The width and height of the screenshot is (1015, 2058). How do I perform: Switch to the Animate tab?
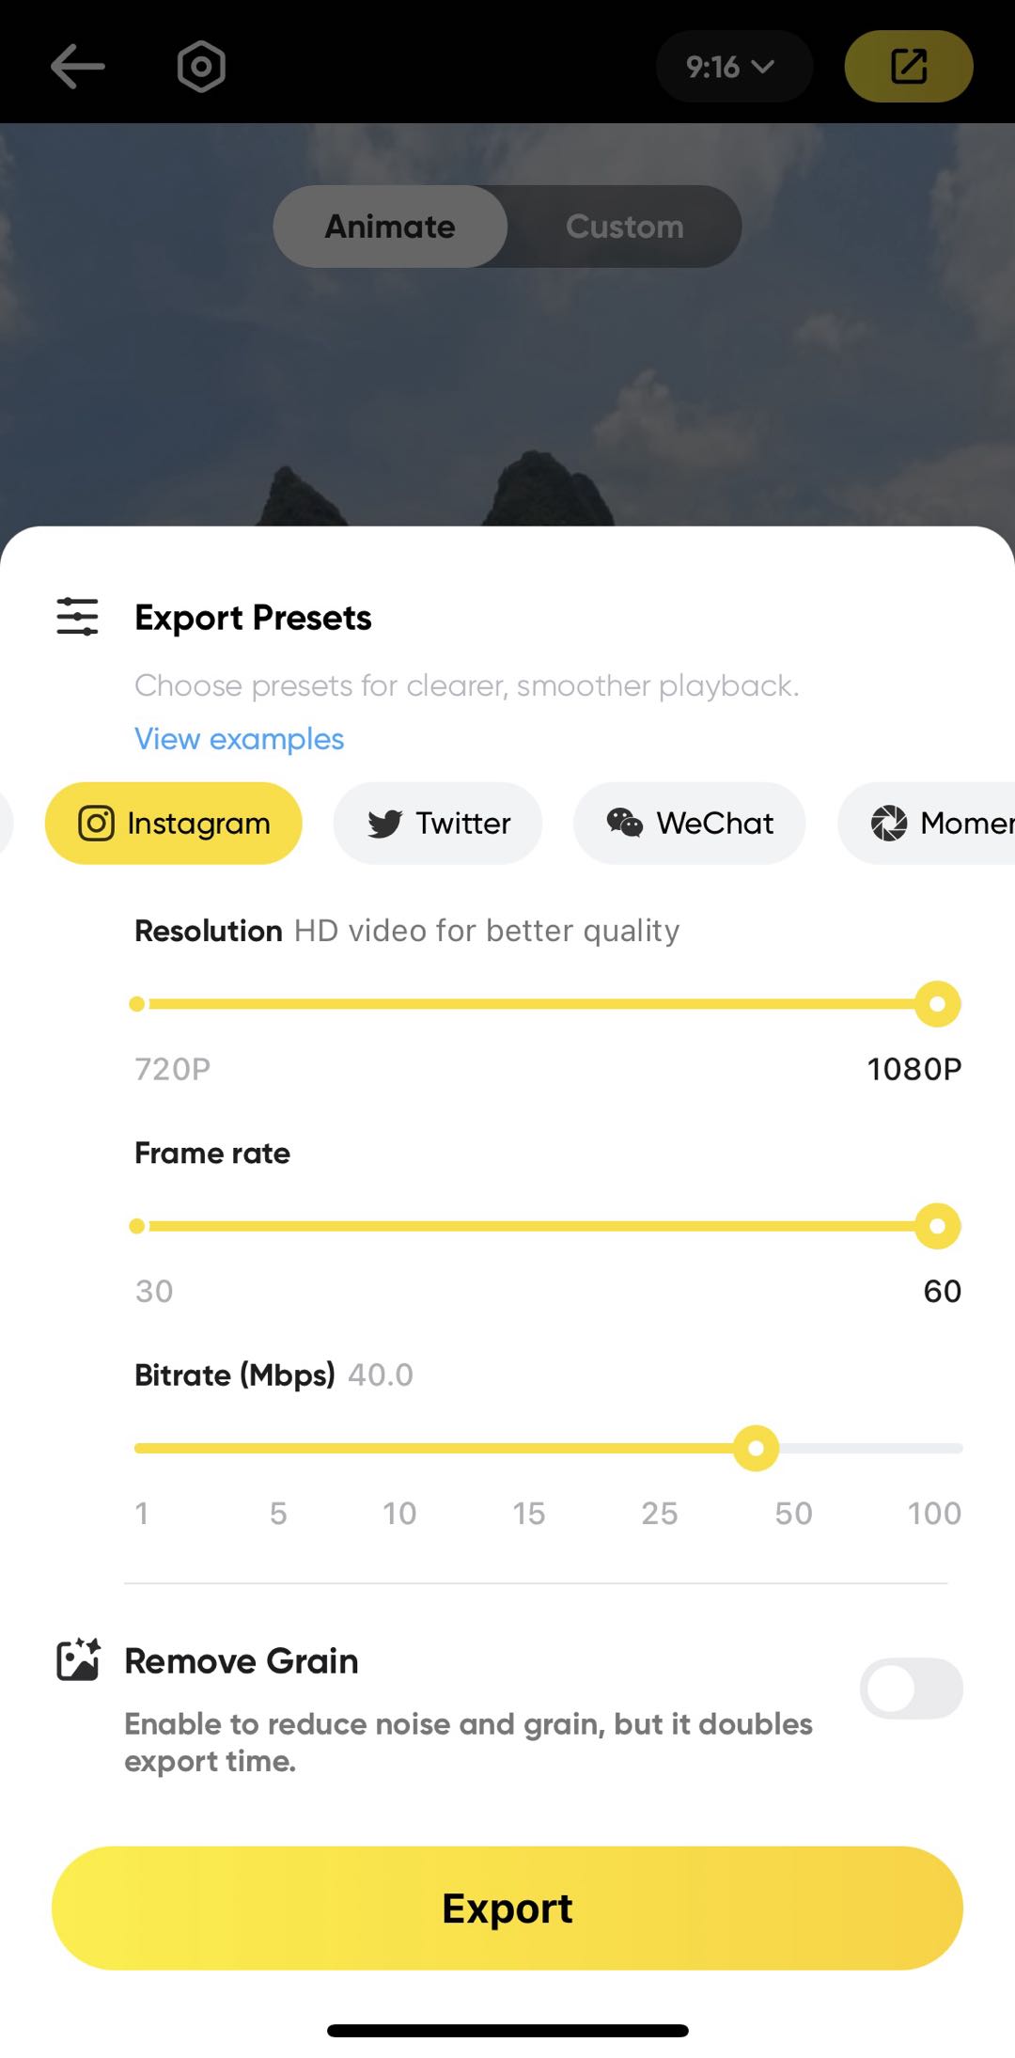tap(390, 227)
